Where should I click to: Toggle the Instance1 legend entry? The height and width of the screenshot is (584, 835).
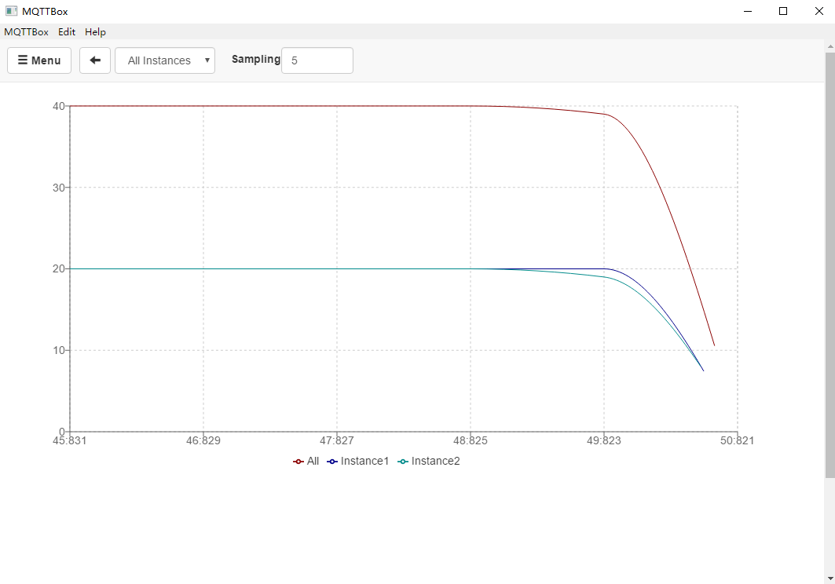coord(358,461)
